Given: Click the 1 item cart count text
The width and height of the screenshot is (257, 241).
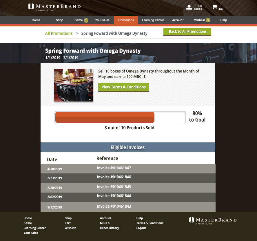Looking at the screenshot, I should pos(221,7).
